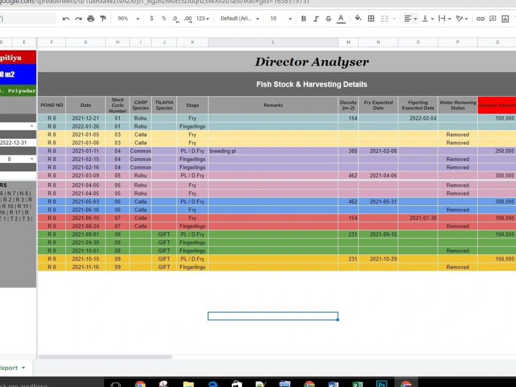Open the Borders menu icon
Viewport: 516px width, 387px height.
point(371,19)
